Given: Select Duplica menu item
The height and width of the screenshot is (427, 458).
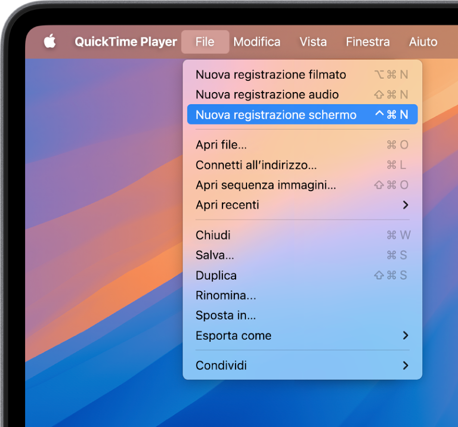Looking at the screenshot, I should click(303, 275).
